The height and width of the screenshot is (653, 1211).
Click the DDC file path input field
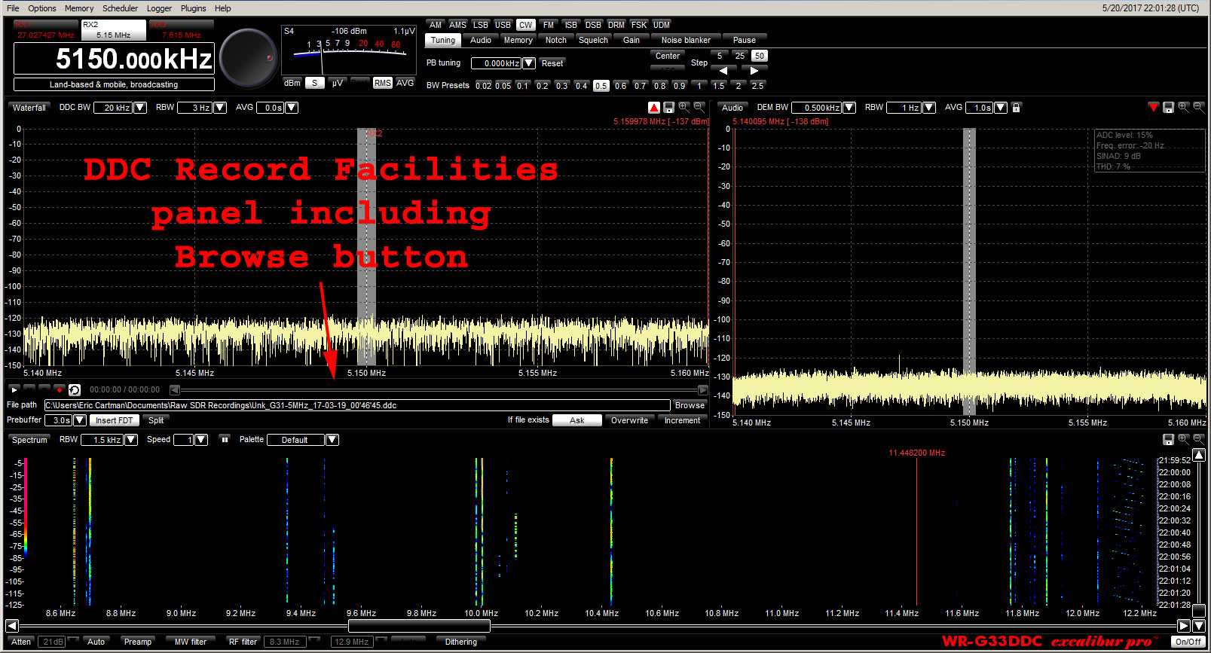(357, 405)
